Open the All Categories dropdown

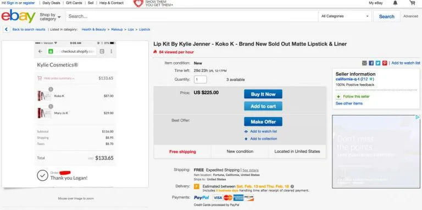345,16
